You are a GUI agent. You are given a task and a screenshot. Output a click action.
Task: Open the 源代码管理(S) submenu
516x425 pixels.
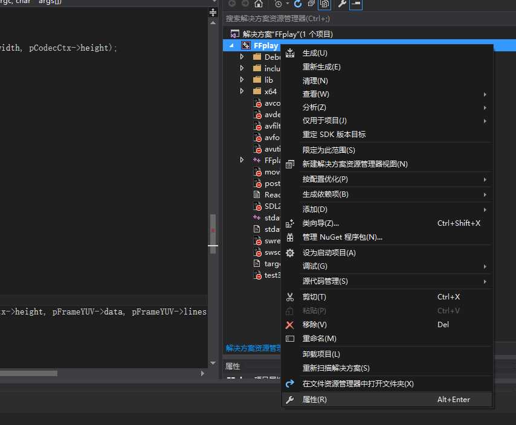pos(387,281)
